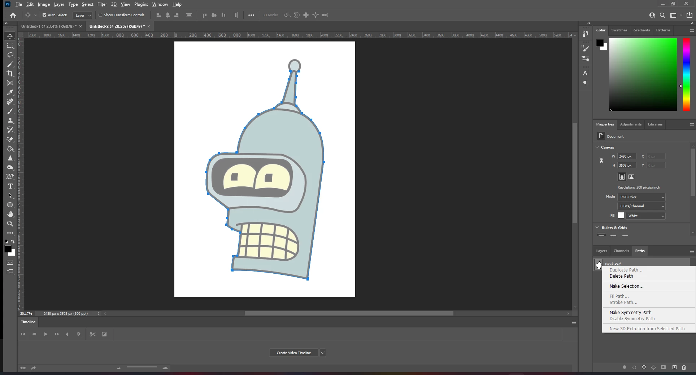696x375 pixels.
Task: Open the Adjustments tab
Action: (x=631, y=124)
